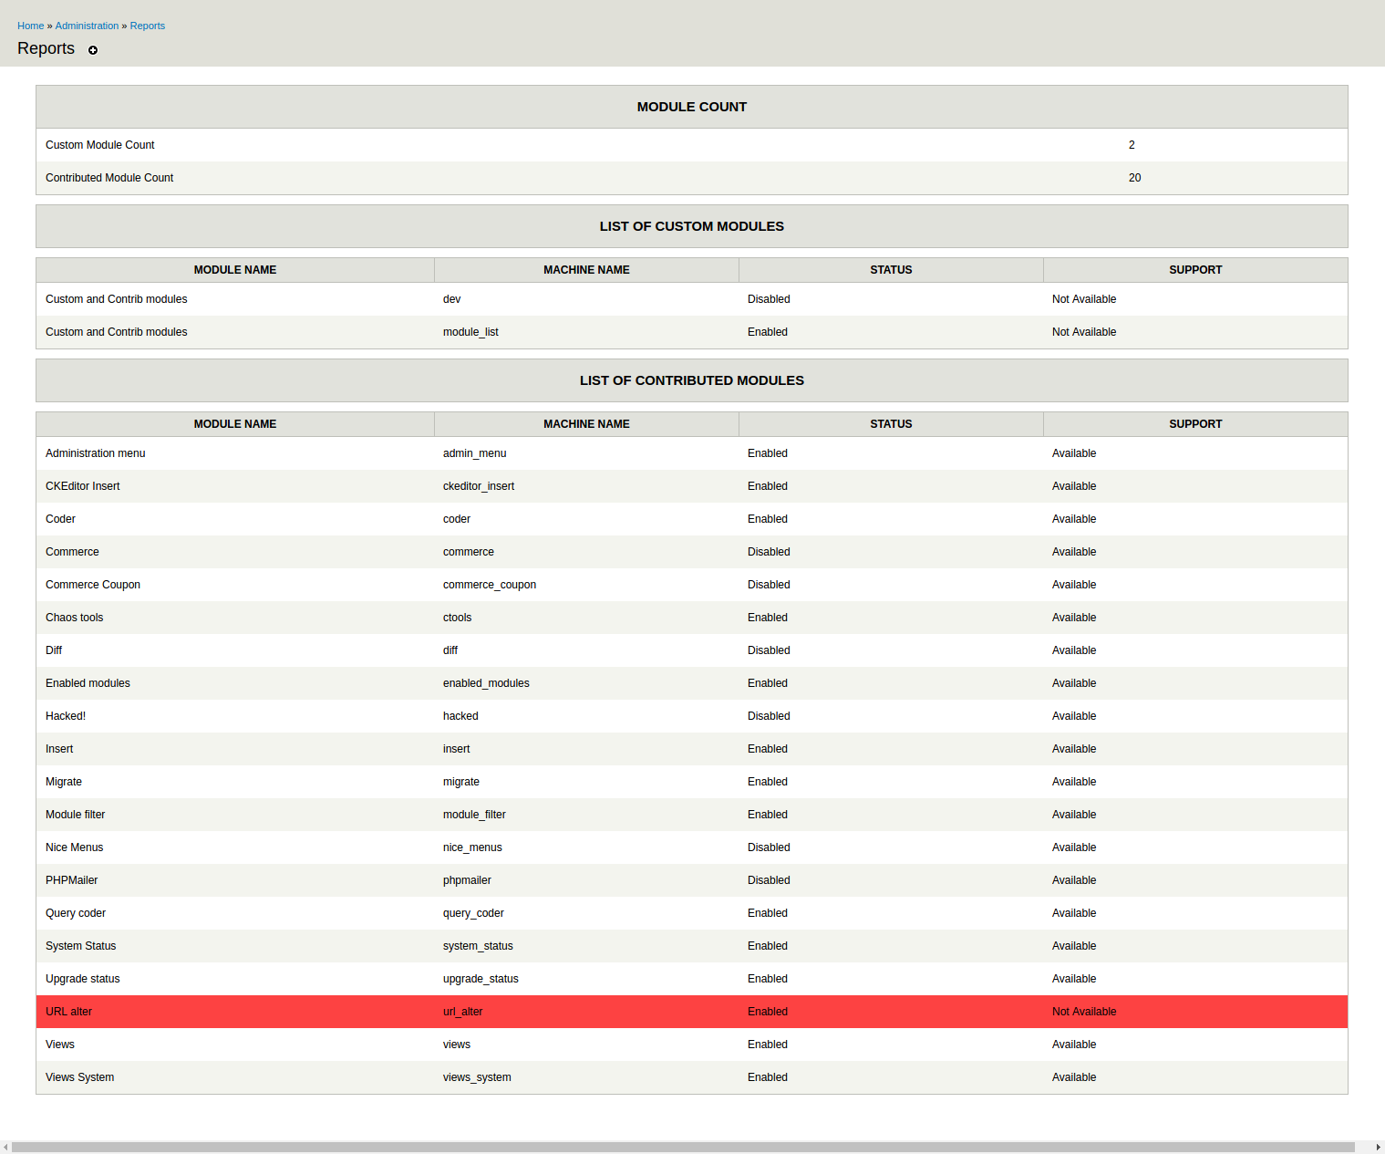
Task: Click the ckeditor_insert machine name cell
Action: [x=479, y=486]
